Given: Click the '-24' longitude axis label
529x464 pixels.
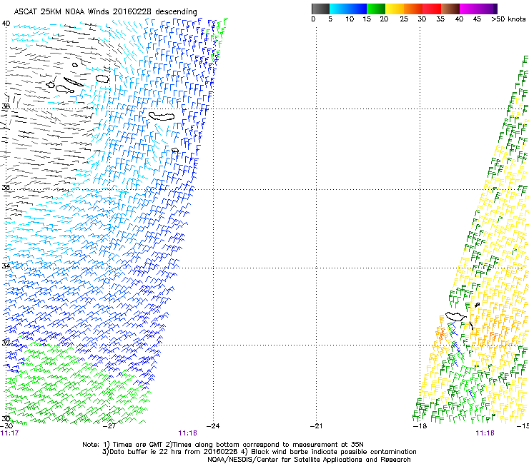Looking at the screenshot, I should coord(213,426).
